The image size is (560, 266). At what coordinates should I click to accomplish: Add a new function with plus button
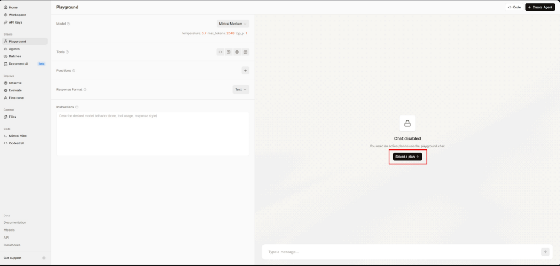tap(245, 71)
